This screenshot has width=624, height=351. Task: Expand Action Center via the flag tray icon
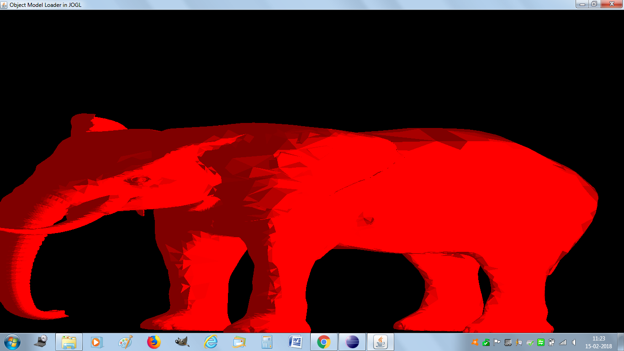pos(496,342)
